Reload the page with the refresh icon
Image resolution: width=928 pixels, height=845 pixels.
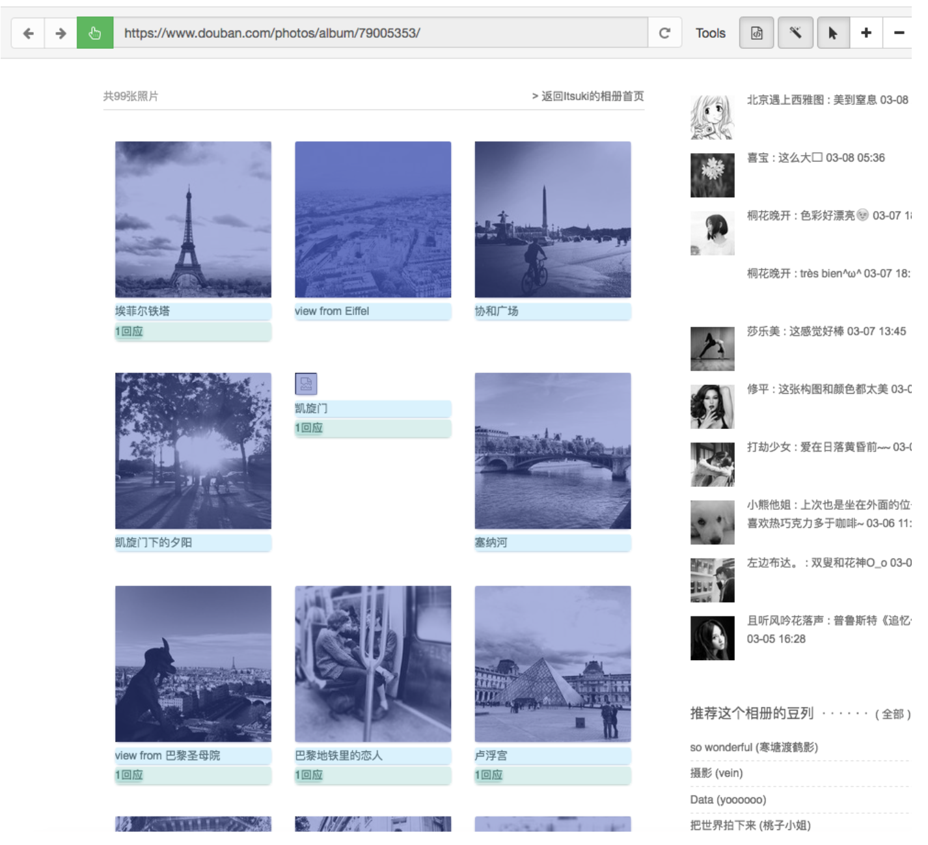664,33
